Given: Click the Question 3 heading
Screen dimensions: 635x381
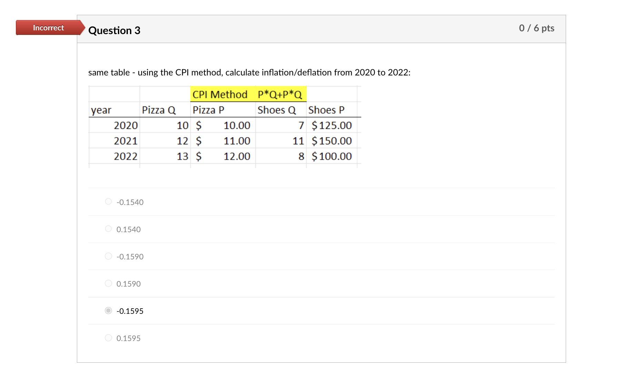Looking at the screenshot, I should click(114, 30).
